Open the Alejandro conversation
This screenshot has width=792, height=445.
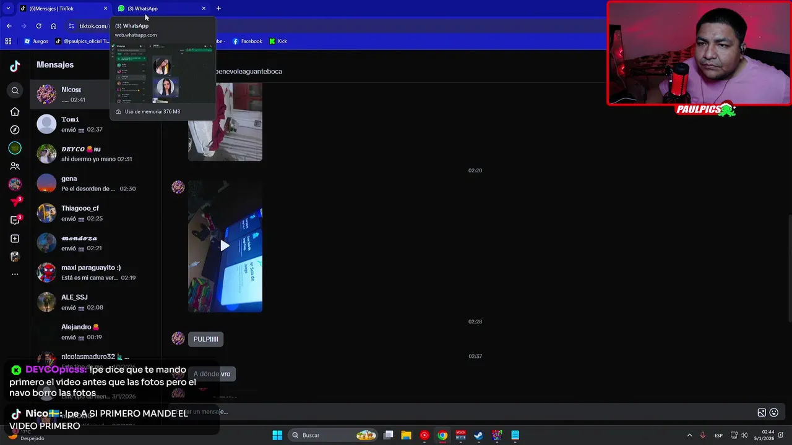(x=96, y=332)
